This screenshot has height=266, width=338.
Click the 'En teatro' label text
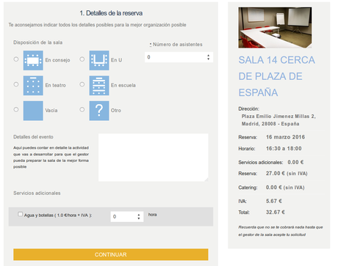pos(55,85)
